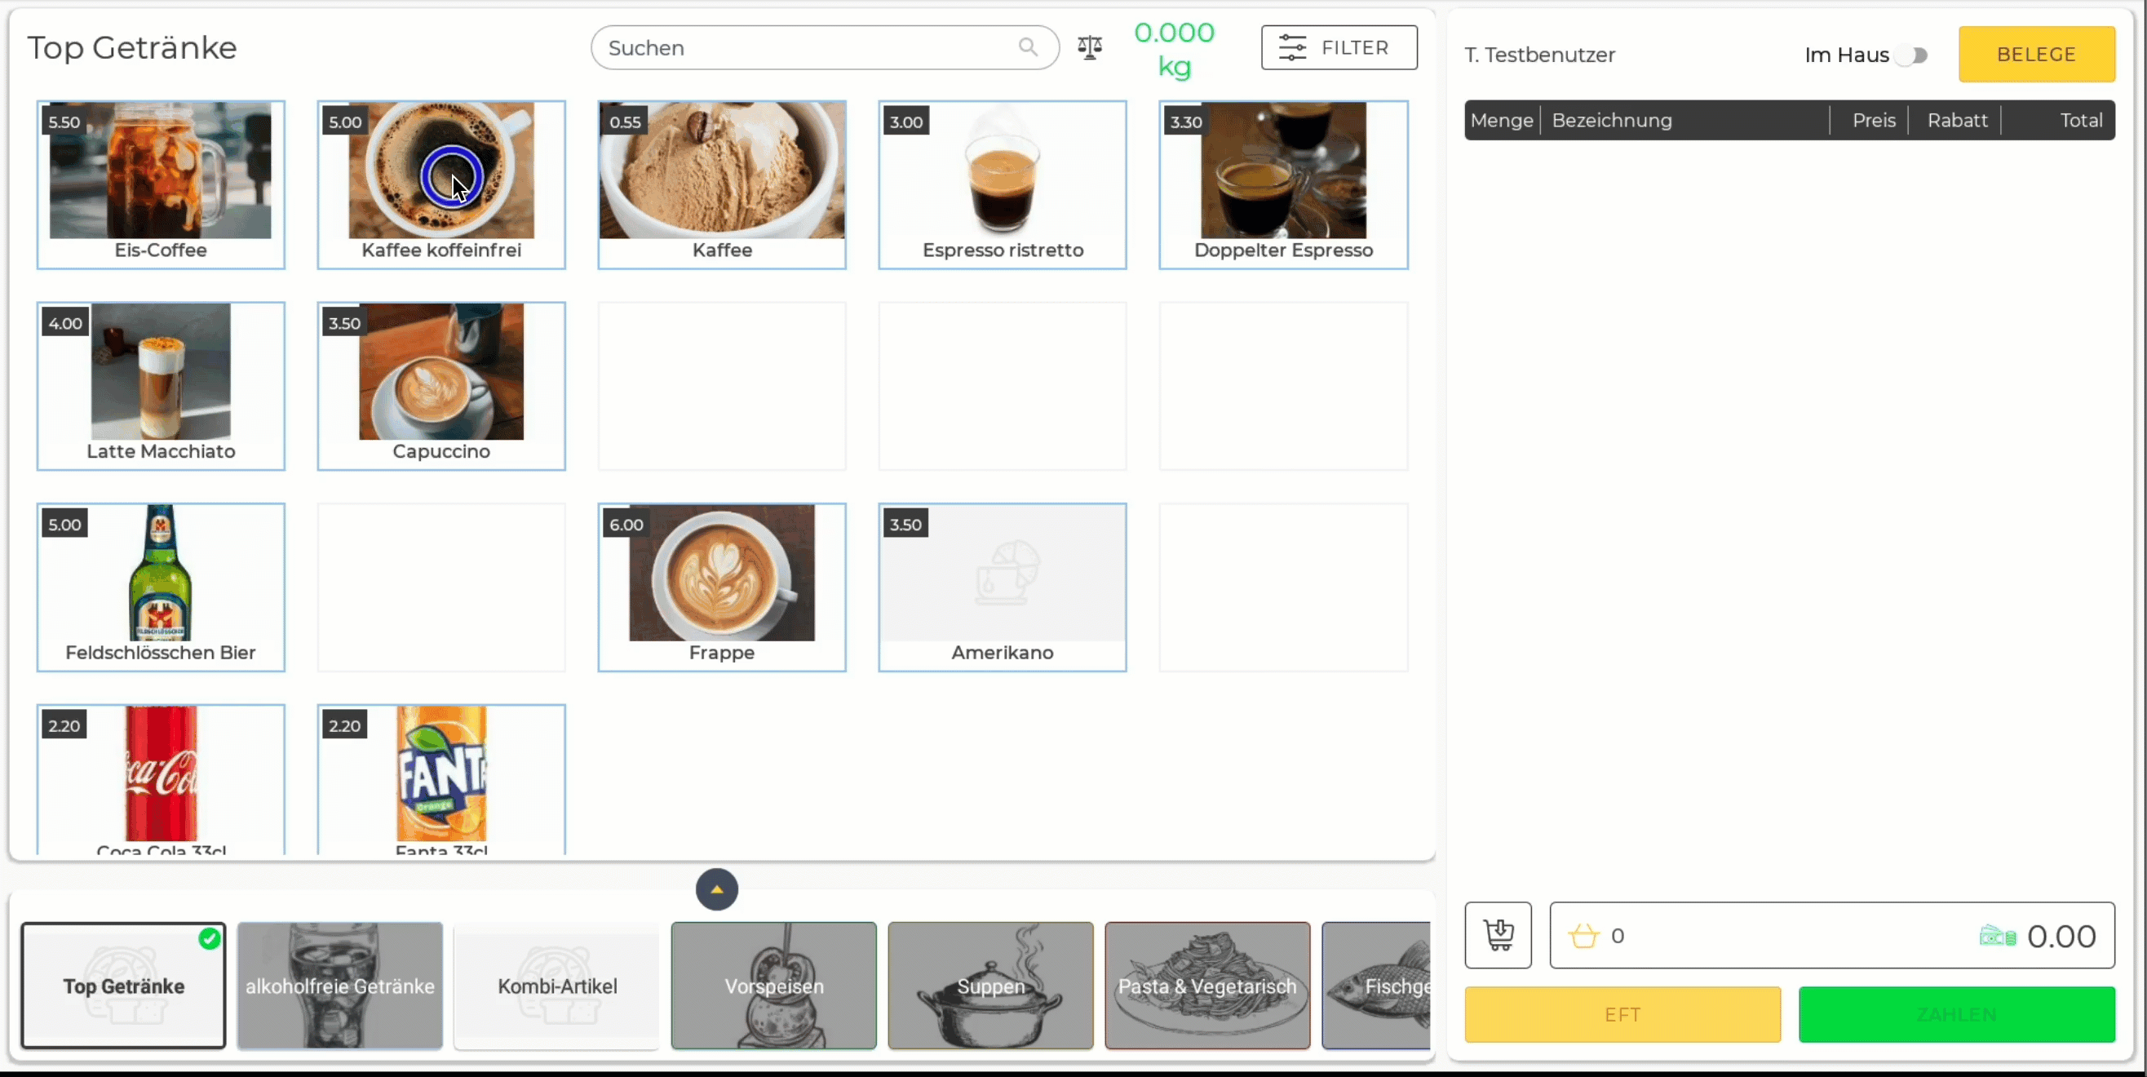Select the Kombi-Artikel category tab
Image resolution: width=2147 pixels, height=1077 pixels.
coord(556,985)
